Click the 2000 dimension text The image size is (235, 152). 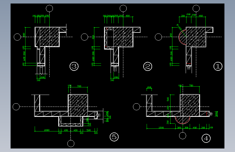(47, 130)
